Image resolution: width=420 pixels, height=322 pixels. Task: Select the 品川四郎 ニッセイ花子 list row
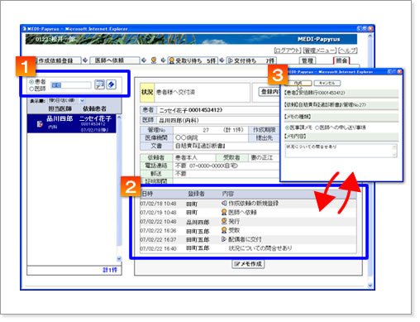tap(72, 123)
